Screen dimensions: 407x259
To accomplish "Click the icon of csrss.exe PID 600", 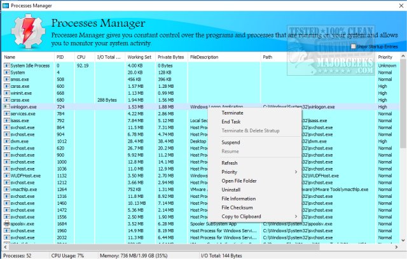I will point(7,86).
